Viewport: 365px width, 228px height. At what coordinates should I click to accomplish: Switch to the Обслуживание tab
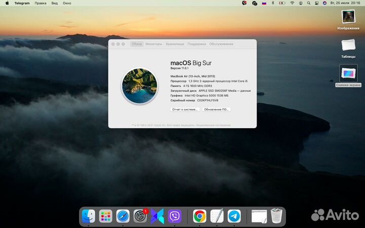pyautogui.click(x=221, y=44)
